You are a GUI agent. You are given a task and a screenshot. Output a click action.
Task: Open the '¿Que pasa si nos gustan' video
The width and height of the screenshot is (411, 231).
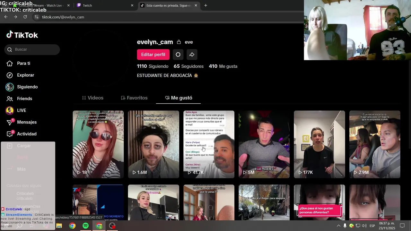(319, 202)
